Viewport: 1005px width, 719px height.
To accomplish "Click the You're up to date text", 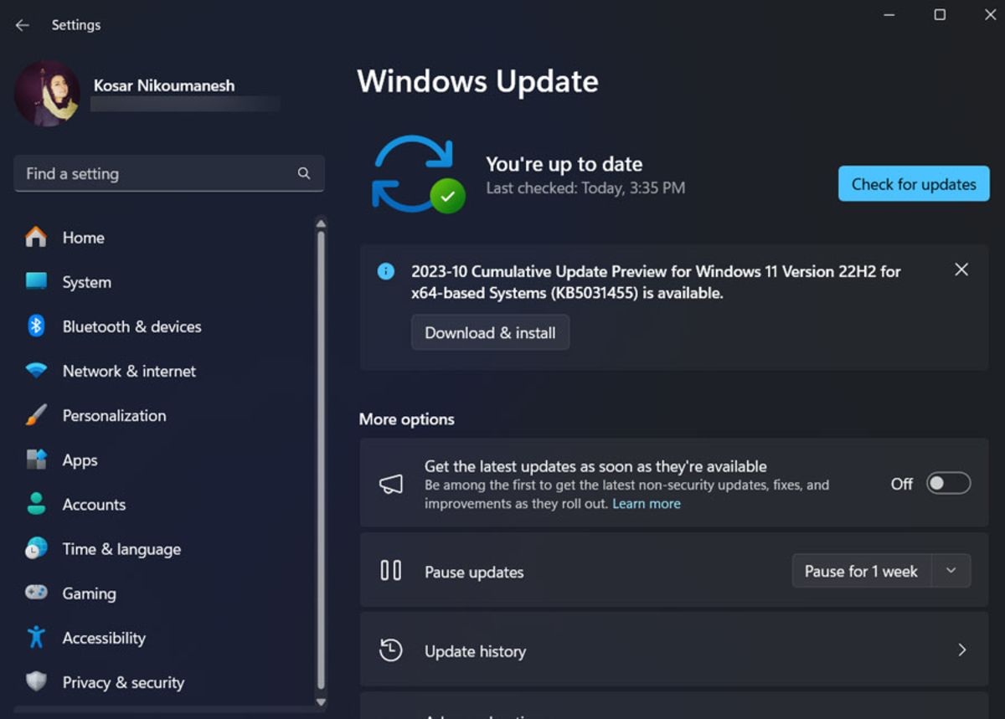I will [564, 164].
